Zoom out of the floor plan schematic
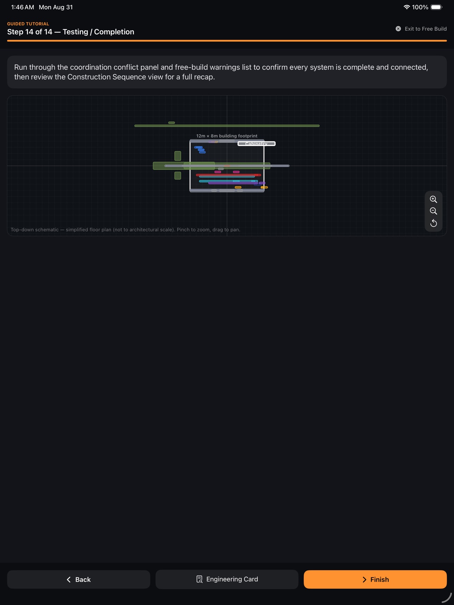 point(433,211)
